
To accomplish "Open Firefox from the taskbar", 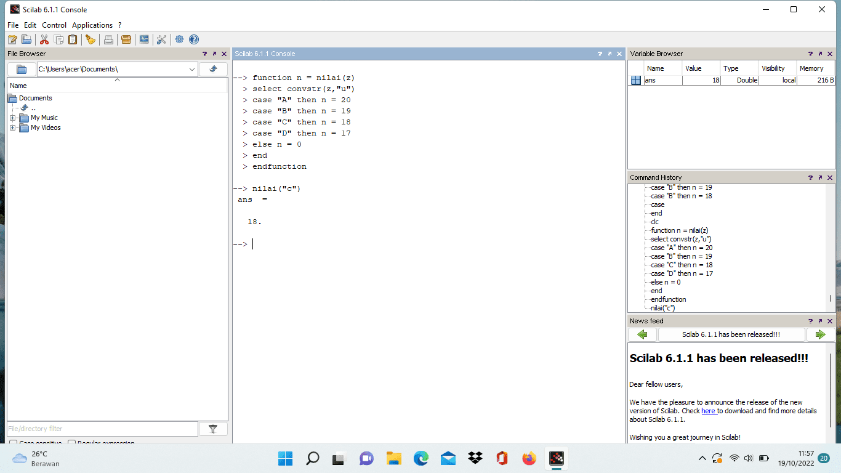I will 529,458.
